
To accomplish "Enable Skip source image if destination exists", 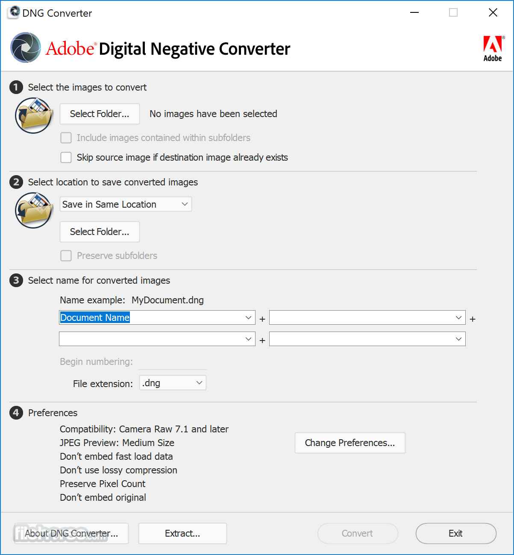I will 66,158.
